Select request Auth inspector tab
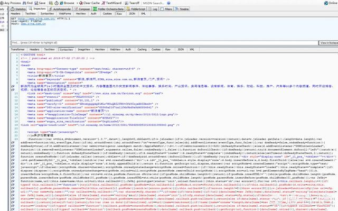338x211 pixels. pyautogui.click(x=93, y=14)
